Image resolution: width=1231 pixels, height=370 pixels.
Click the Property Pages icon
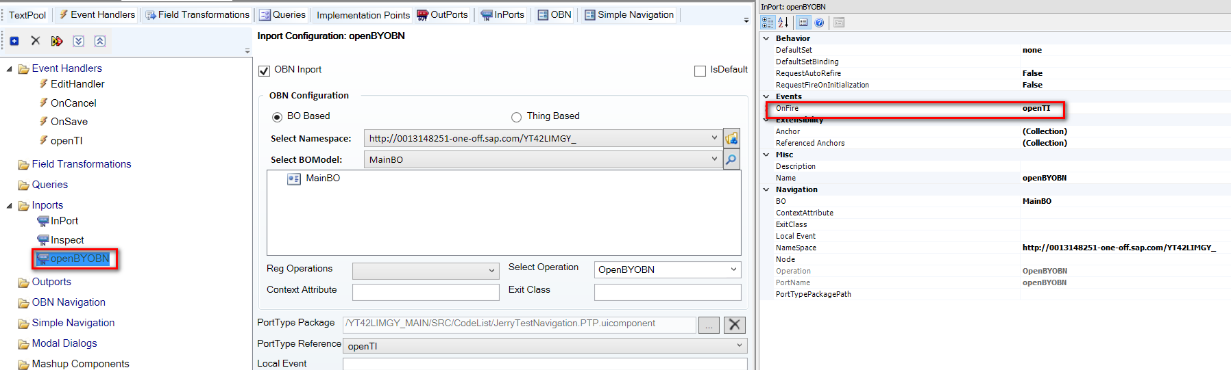(839, 23)
